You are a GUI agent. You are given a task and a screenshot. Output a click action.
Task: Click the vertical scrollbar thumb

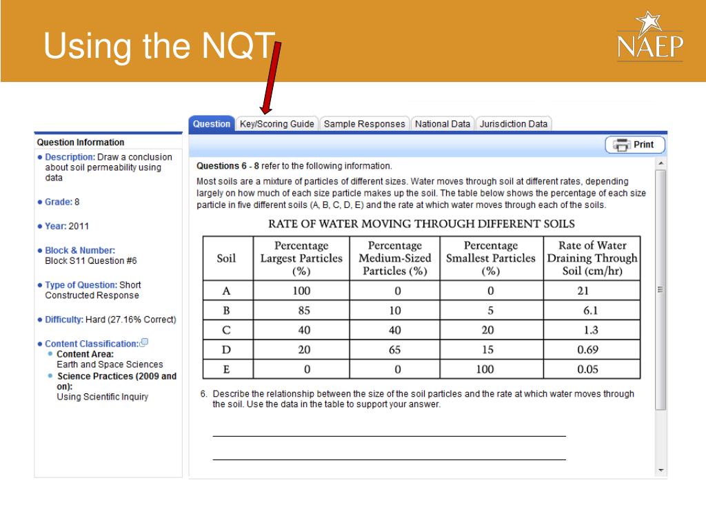660,290
